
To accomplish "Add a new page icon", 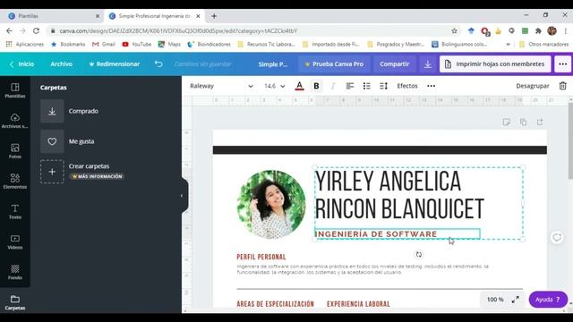I will pyautogui.click(x=540, y=122).
